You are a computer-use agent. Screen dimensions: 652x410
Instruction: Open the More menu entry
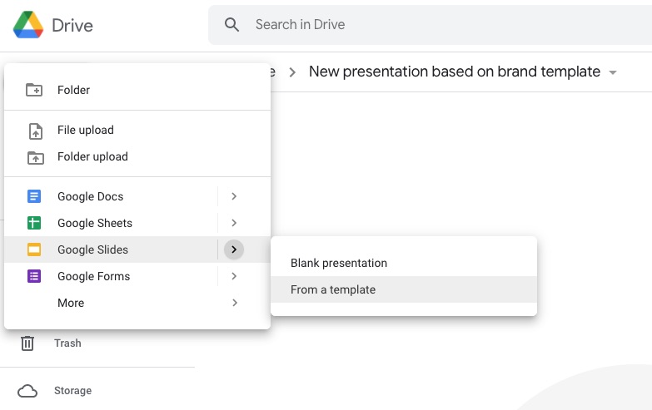click(137, 303)
